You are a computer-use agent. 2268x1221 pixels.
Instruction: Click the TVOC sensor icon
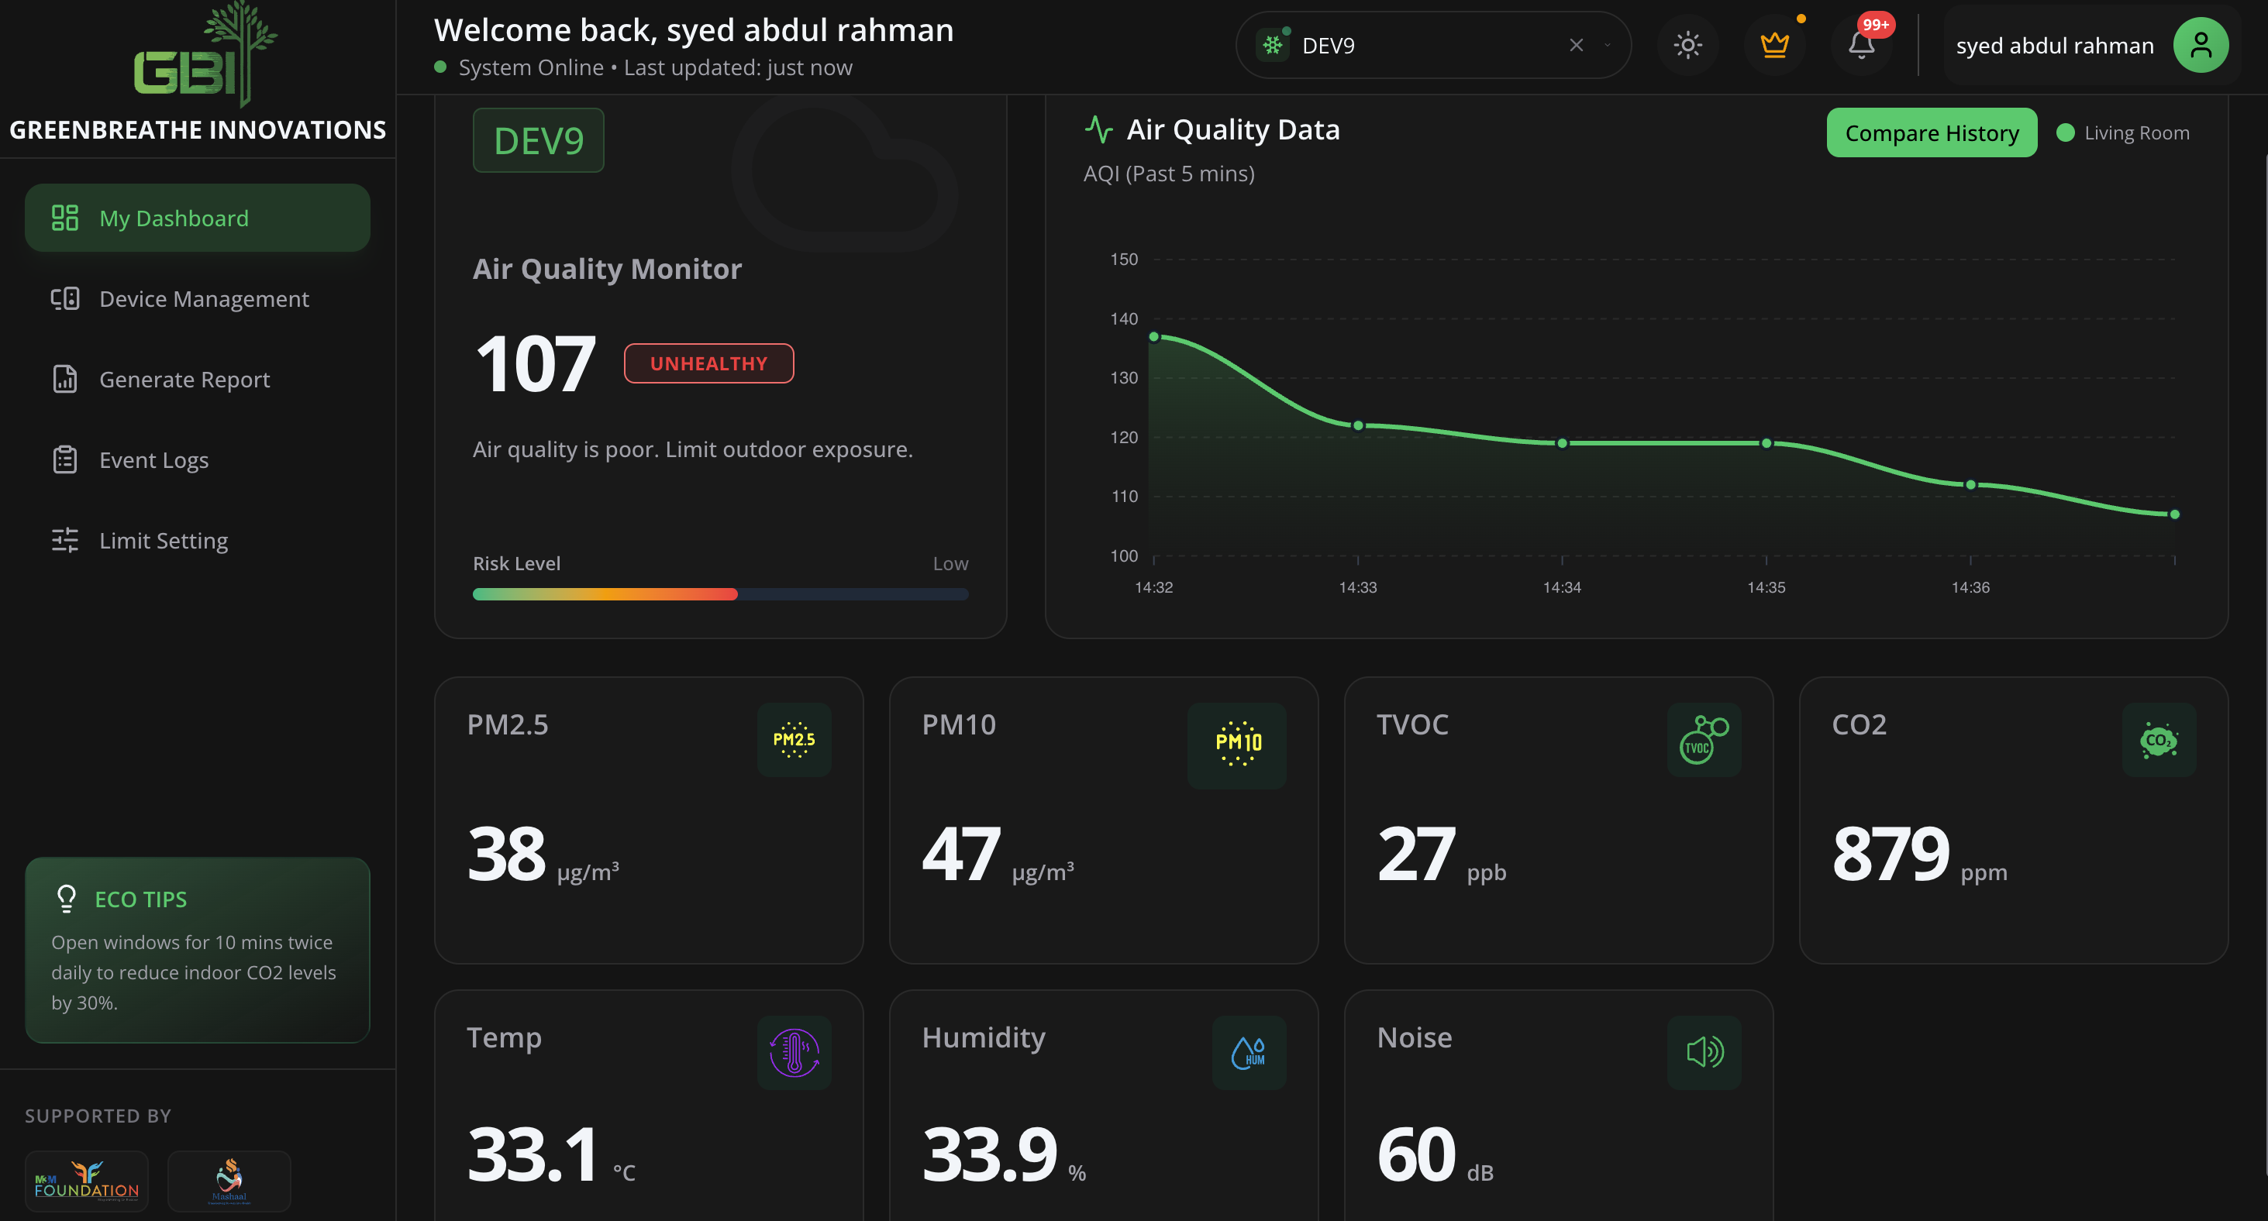pyautogui.click(x=1704, y=741)
